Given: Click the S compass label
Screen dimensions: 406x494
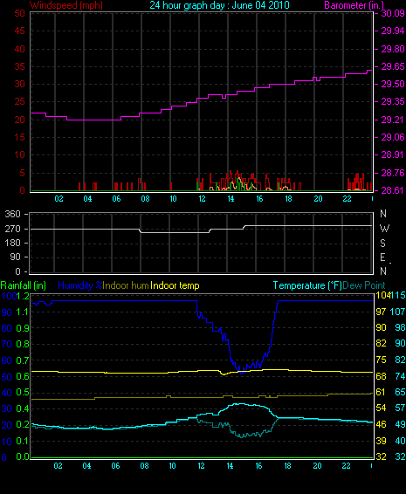Looking at the screenshot, I should tap(382, 243).
